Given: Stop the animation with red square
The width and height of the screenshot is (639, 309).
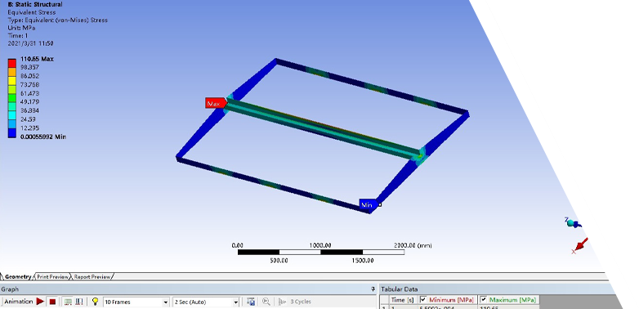Looking at the screenshot, I should [52, 302].
